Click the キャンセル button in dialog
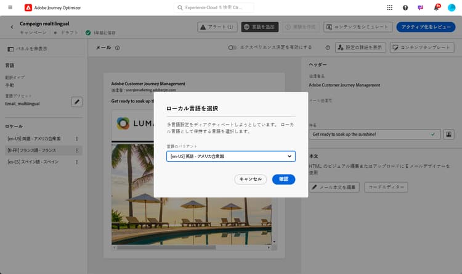 (x=251, y=179)
